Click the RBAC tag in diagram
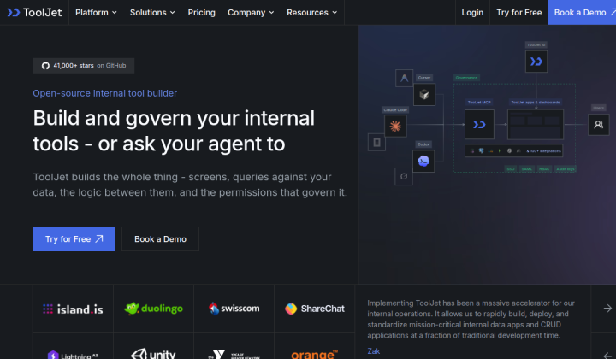616x359 pixels. 544,169
